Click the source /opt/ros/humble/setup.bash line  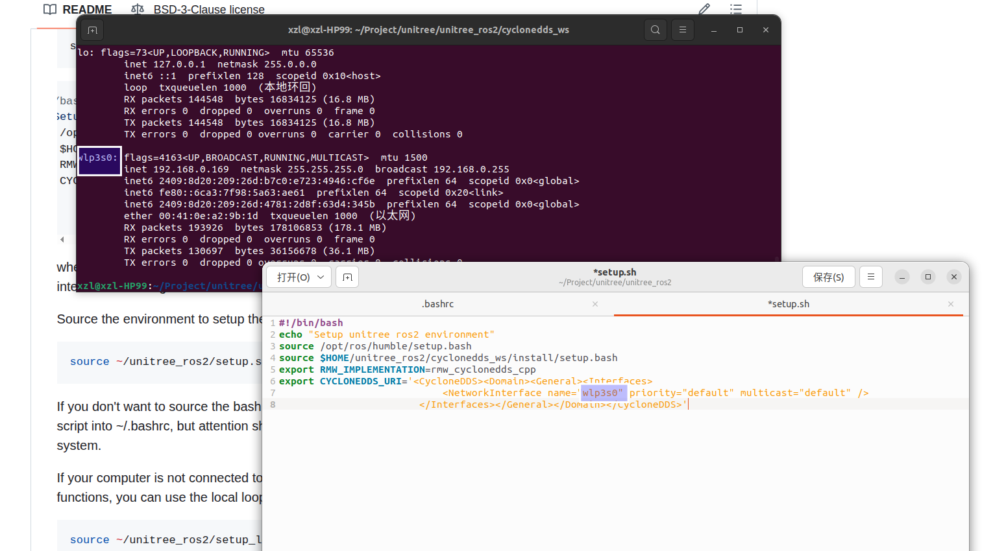pos(375,346)
